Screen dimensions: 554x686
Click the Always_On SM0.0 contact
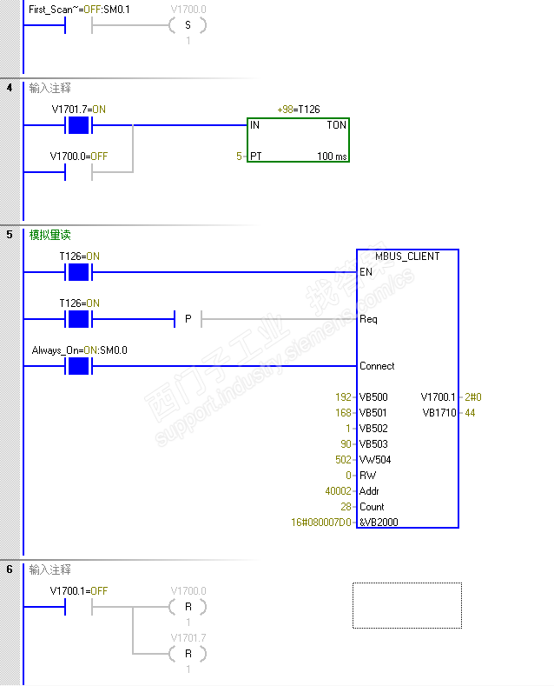[79, 366]
